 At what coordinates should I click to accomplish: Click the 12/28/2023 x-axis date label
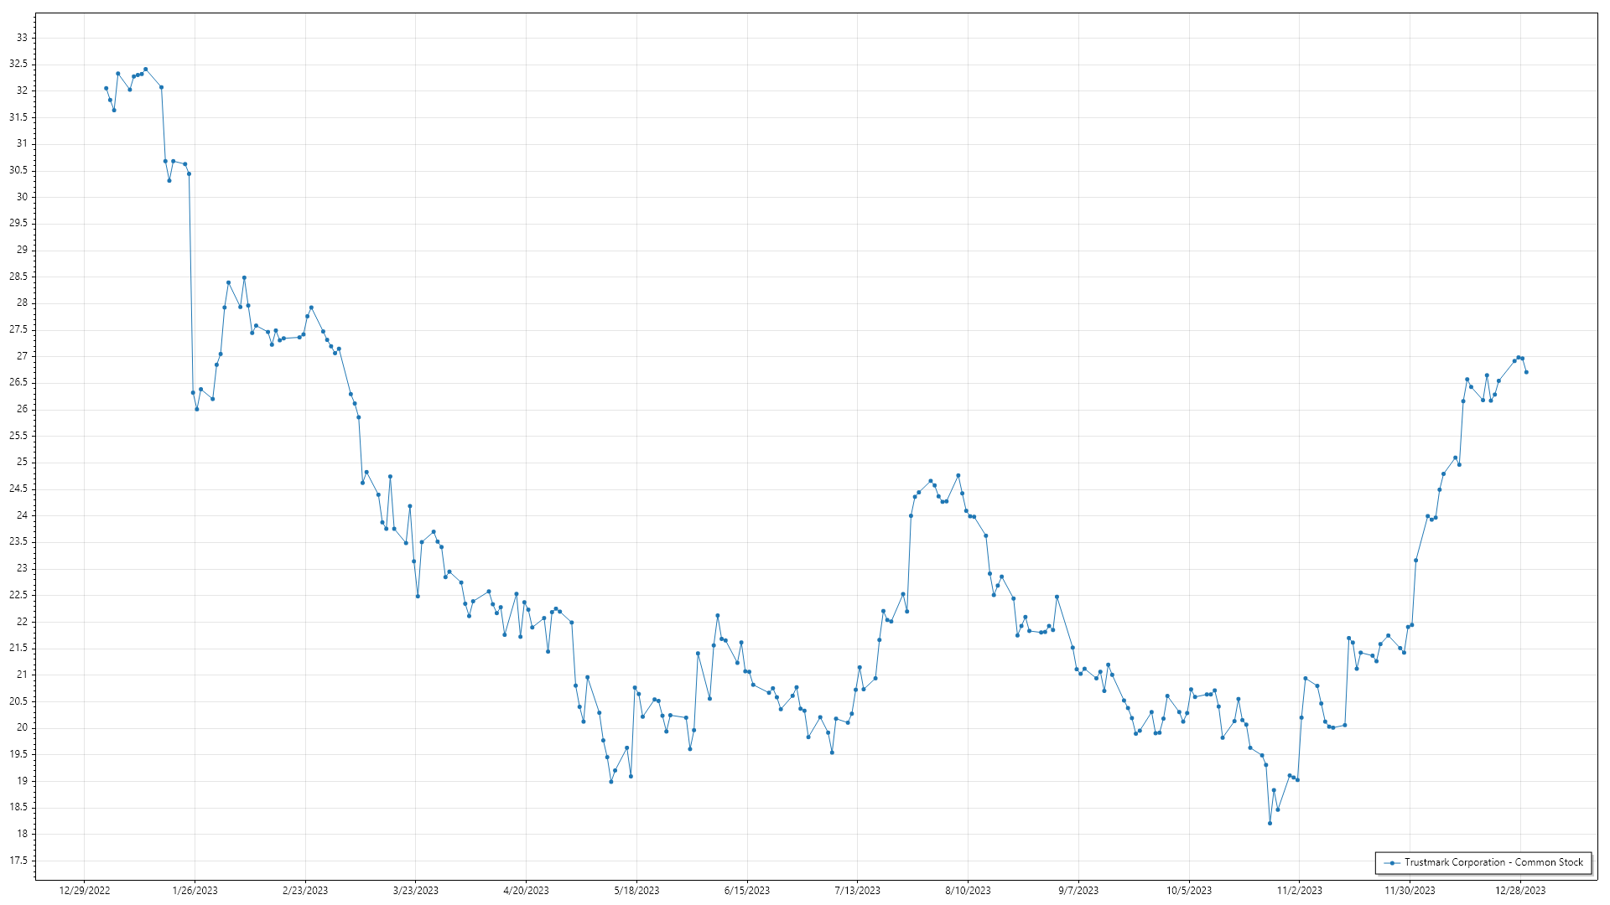coord(1520,891)
